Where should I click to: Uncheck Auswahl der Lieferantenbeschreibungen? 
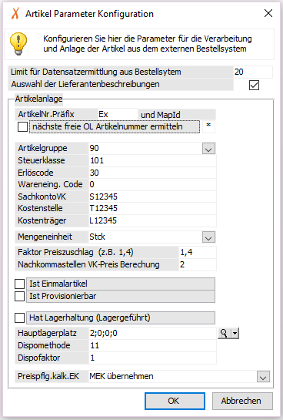point(254,86)
